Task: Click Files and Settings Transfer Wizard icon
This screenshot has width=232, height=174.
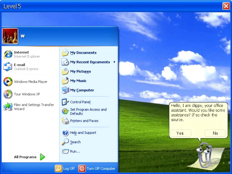Action: click(x=8, y=107)
